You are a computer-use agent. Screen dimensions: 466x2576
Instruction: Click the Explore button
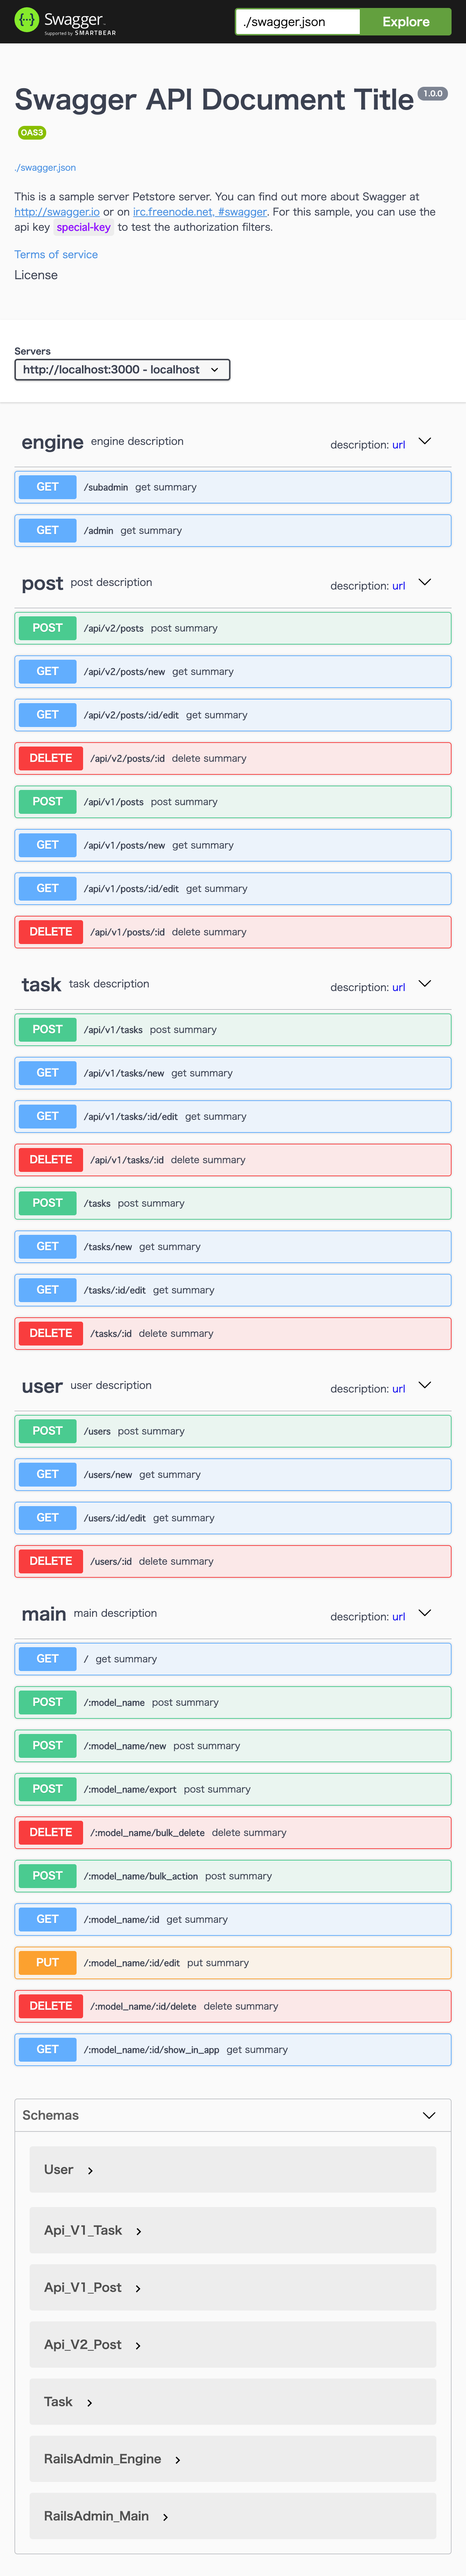[404, 21]
